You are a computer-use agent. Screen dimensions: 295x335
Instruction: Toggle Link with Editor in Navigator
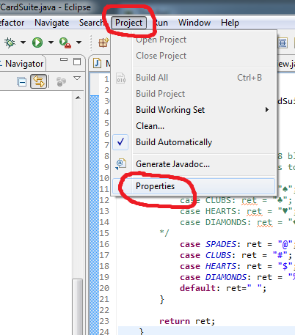point(39,81)
